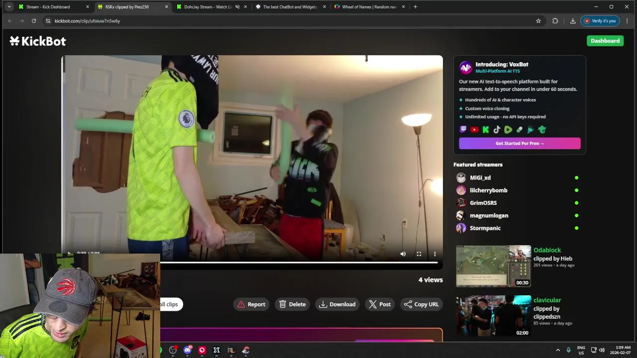Show hidden system tray icons

tap(558, 350)
